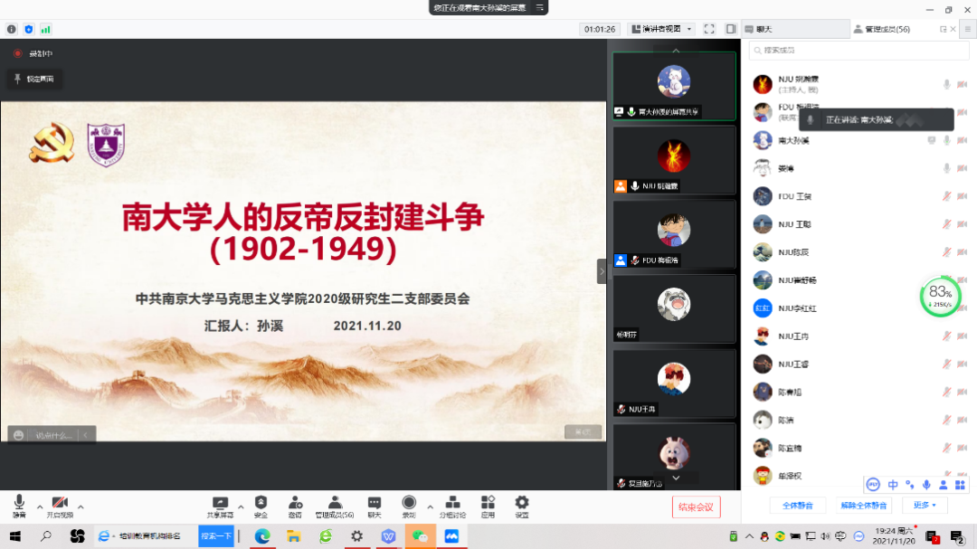This screenshot has width=977, height=549.
Task: Expand the audio options arrow beside 静音
Action: [x=39, y=506]
